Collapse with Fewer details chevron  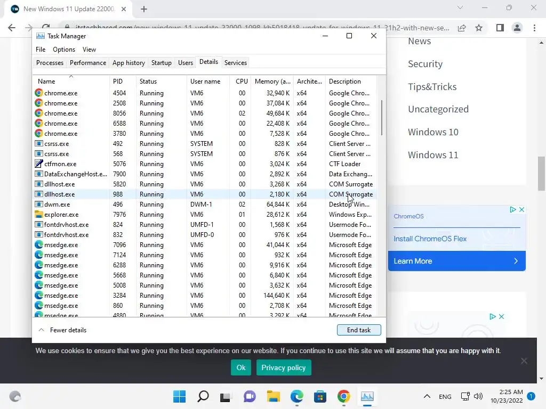[41, 330]
